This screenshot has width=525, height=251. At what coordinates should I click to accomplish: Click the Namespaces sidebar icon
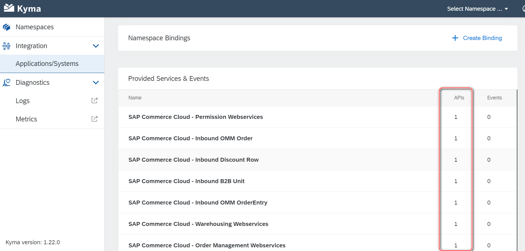pyautogui.click(x=7, y=27)
